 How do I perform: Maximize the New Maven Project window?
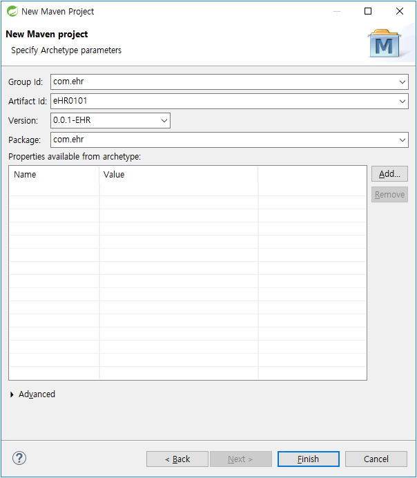pos(368,11)
